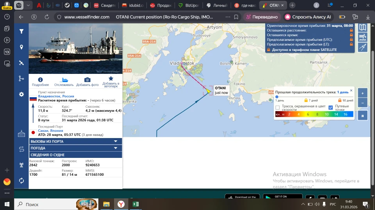Switch to the BizUpor tab
The image size is (375, 210).
tap(189, 5)
